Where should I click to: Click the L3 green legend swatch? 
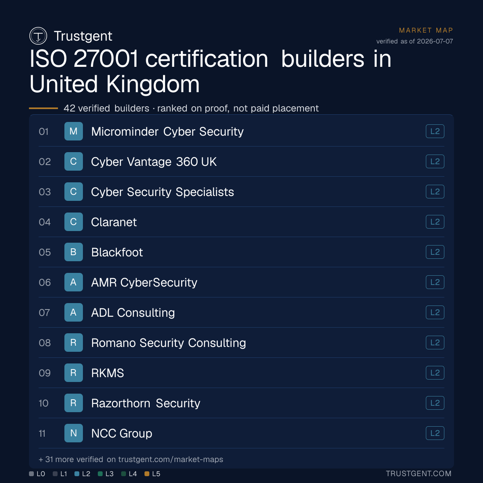click(100, 474)
